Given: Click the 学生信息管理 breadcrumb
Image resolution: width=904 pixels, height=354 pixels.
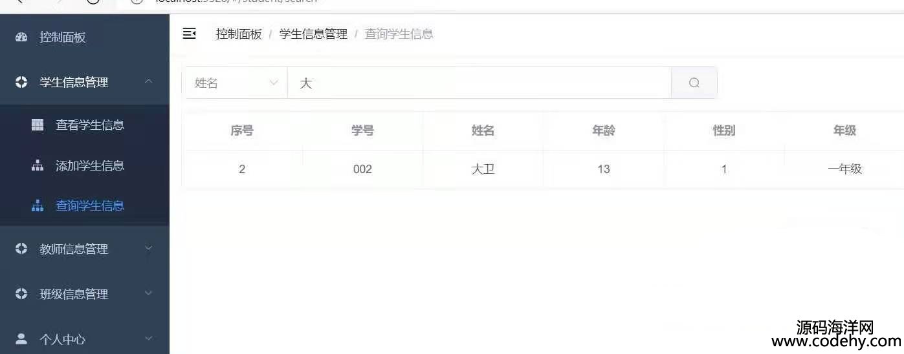Looking at the screenshot, I should pyautogui.click(x=313, y=34).
